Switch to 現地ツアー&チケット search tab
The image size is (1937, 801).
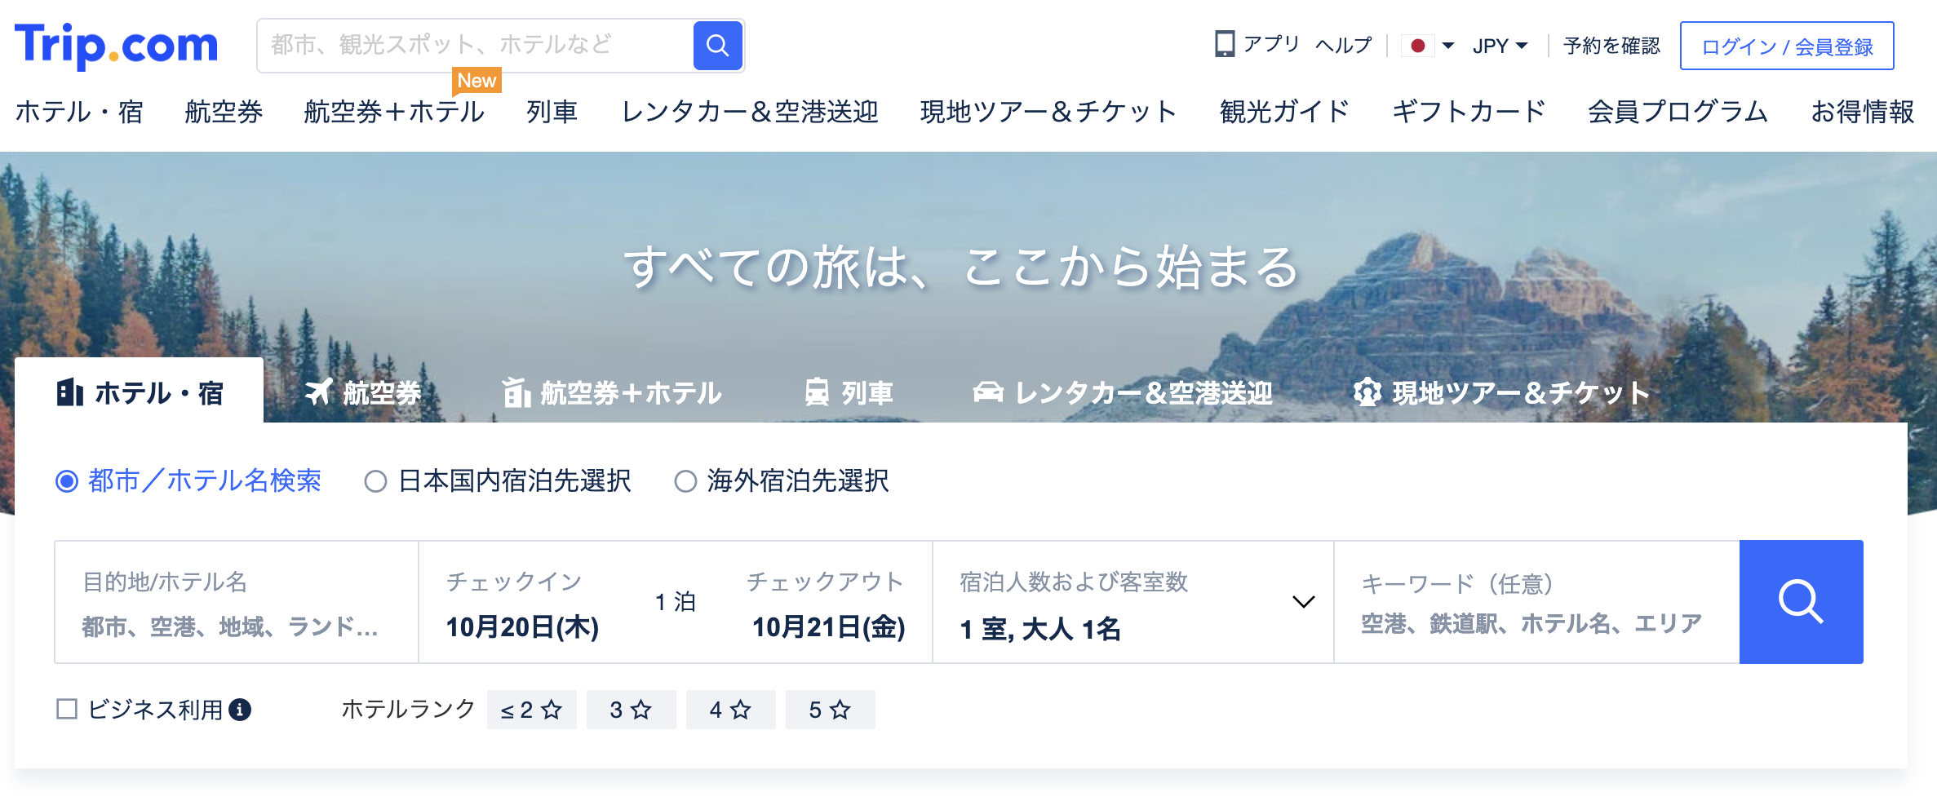pos(1501,393)
